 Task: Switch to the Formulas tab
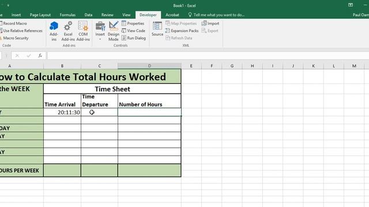click(67, 15)
